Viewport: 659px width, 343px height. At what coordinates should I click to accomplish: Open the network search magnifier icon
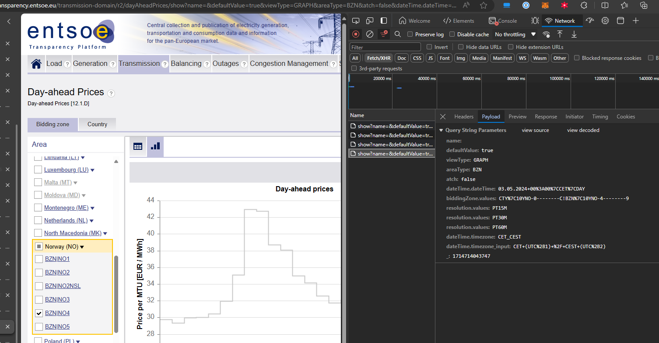397,34
